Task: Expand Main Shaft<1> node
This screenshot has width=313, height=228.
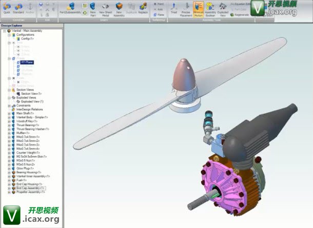Action: pos(9,114)
